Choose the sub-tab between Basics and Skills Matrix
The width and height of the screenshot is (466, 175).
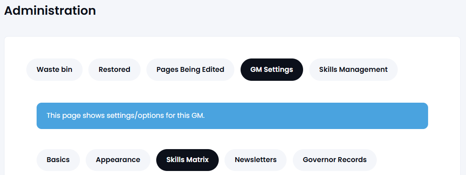pyautogui.click(x=118, y=160)
